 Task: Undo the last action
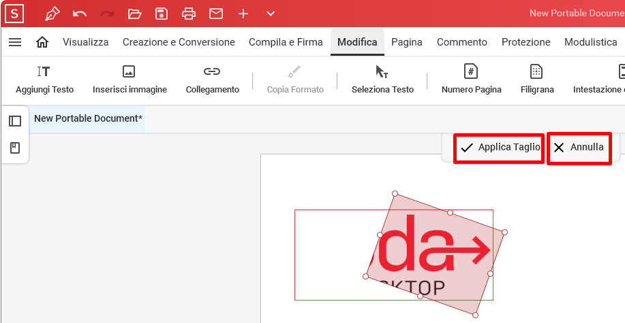(80, 14)
